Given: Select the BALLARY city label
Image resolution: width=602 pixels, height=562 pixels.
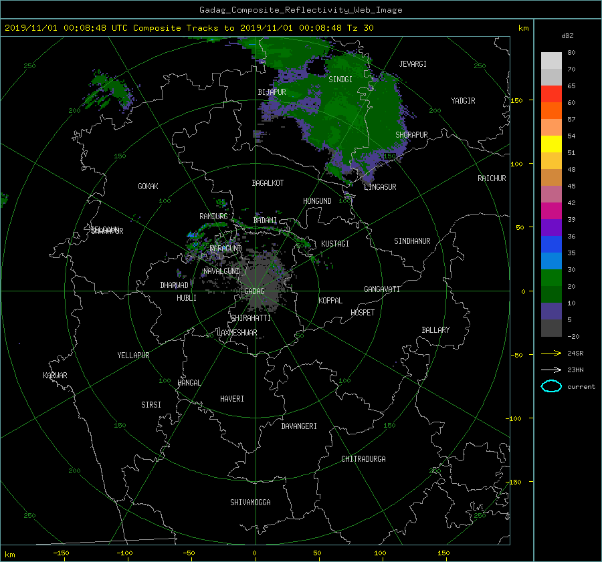Looking at the screenshot, I should 435,330.
